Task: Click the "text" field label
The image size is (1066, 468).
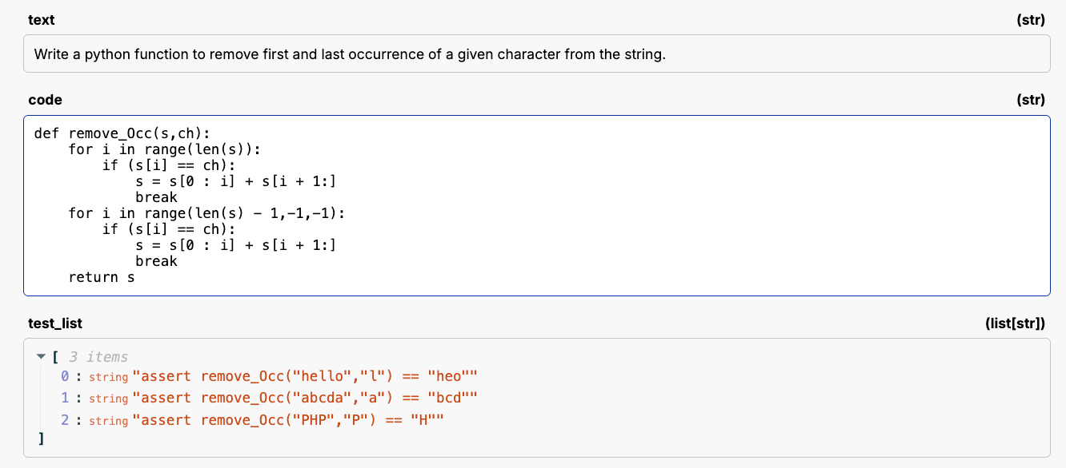Action: (41, 20)
